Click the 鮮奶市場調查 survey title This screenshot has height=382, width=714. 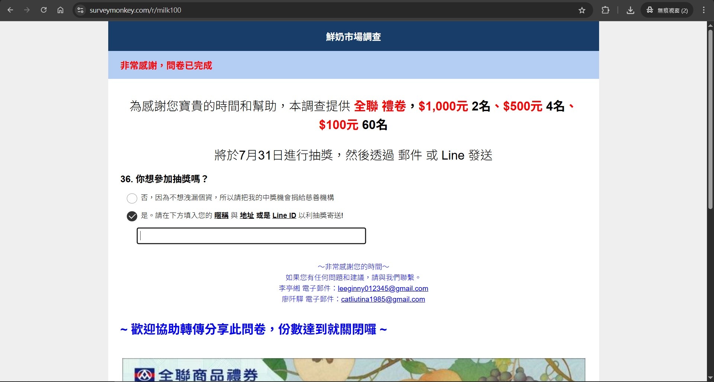point(353,36)
